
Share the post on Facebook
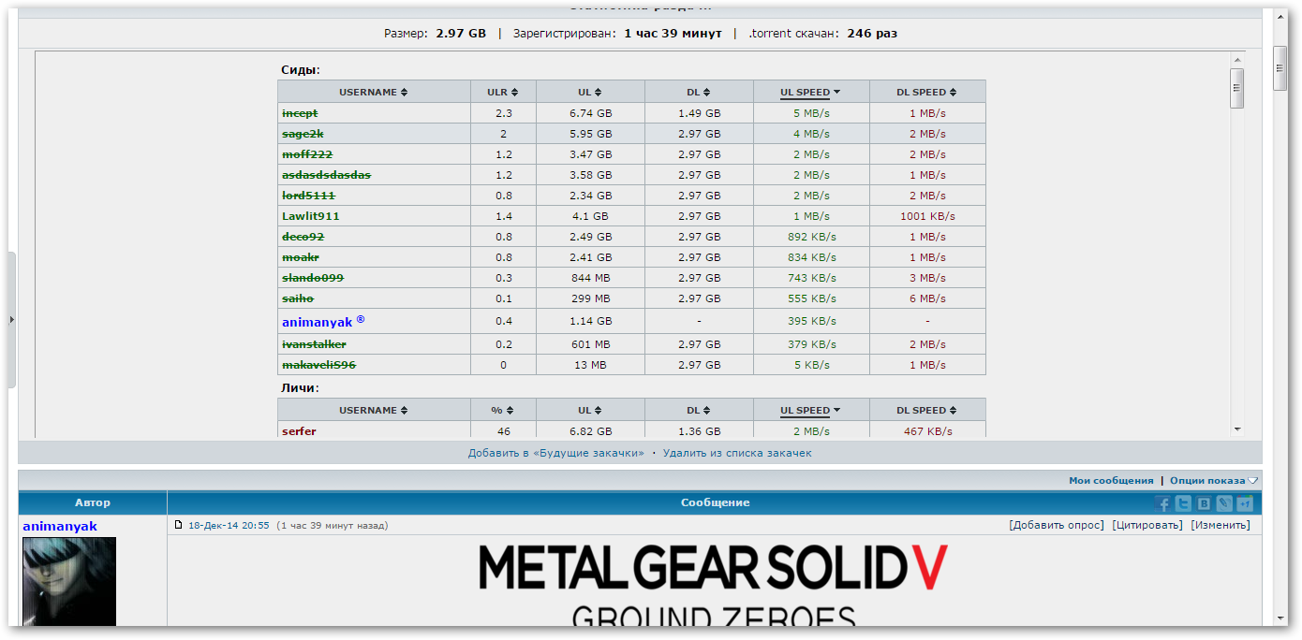(x=1164, y=504)
